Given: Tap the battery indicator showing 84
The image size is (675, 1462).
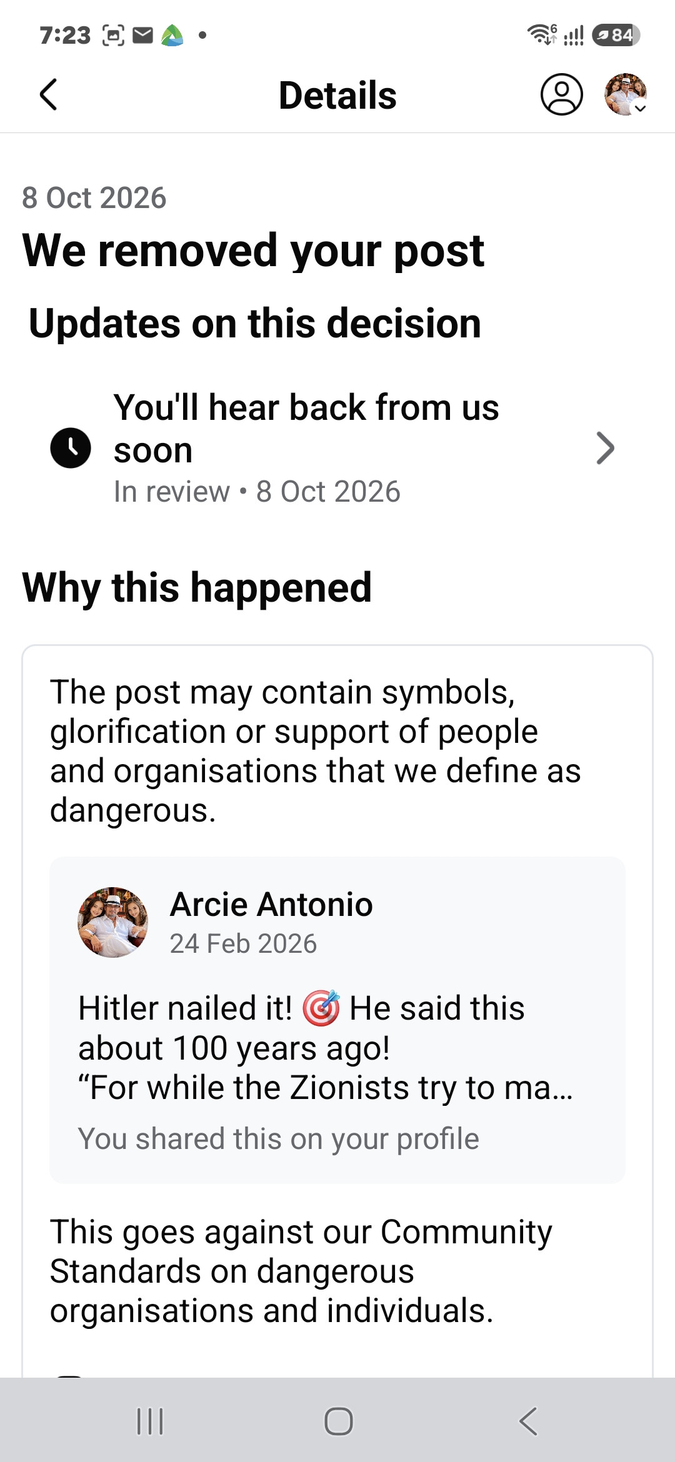Looking at the screenshot, I should 616,35.
